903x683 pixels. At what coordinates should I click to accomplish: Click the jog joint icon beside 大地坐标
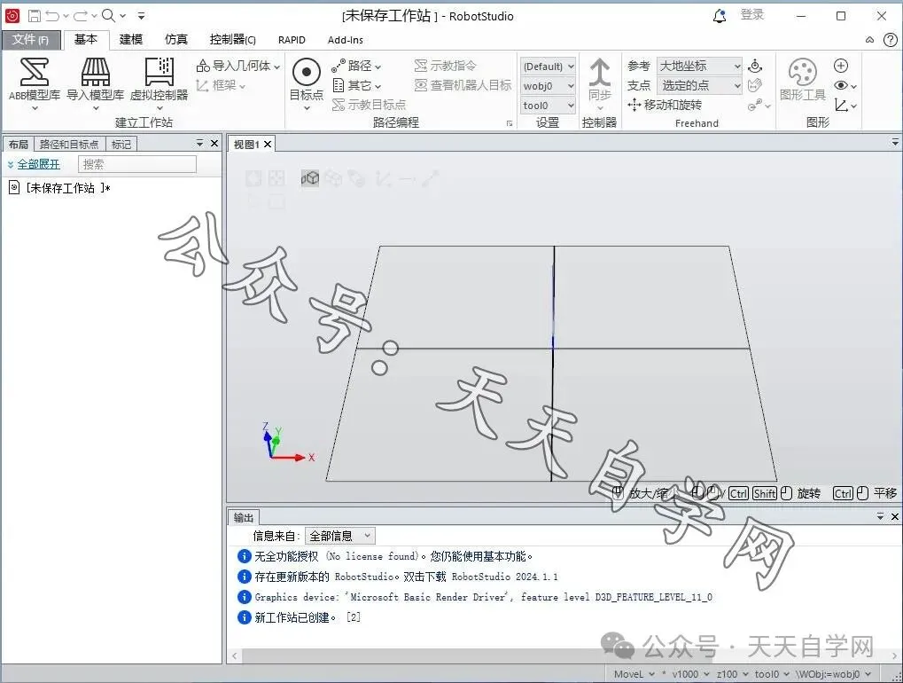tap(755, 66)
